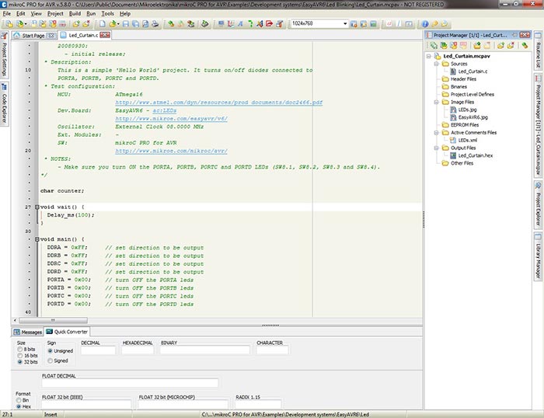Click the FLOAT DECIMAL input field
Viewport: 544px width, 418px height.
[x=130, y=383]
